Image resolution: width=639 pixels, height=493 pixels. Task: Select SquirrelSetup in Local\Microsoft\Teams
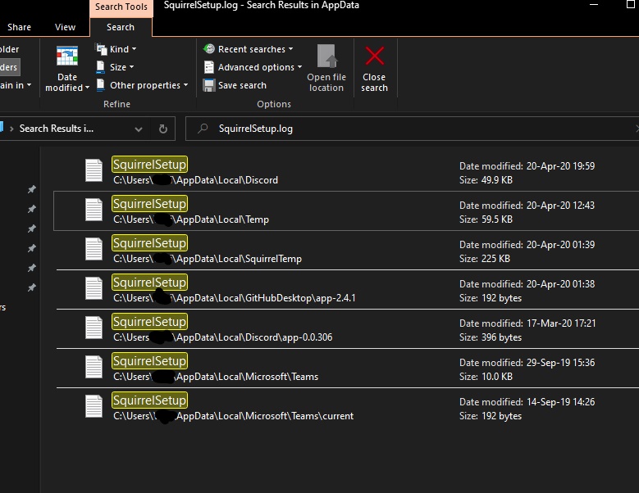pyautogui.click(x=149, y=361)
